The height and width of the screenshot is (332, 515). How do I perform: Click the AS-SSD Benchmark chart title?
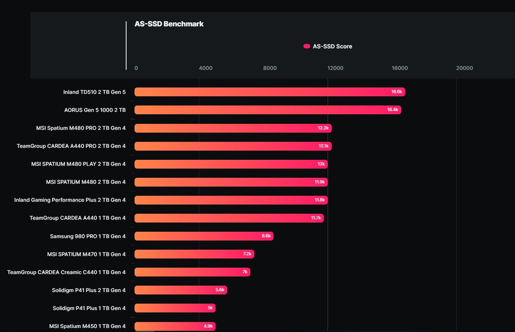point(169,24)
